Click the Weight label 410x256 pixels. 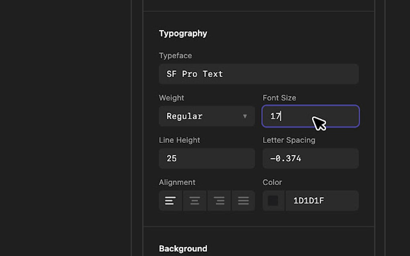click(171, 98)
